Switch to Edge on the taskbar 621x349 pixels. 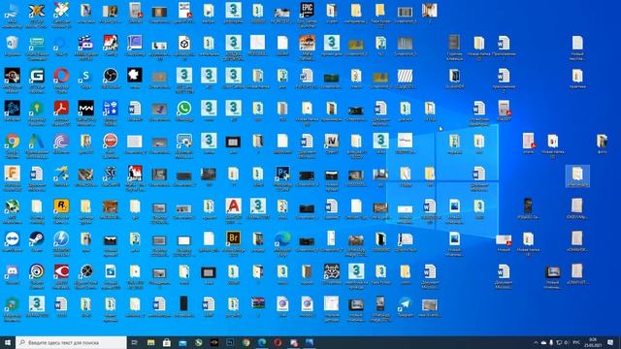262,342
